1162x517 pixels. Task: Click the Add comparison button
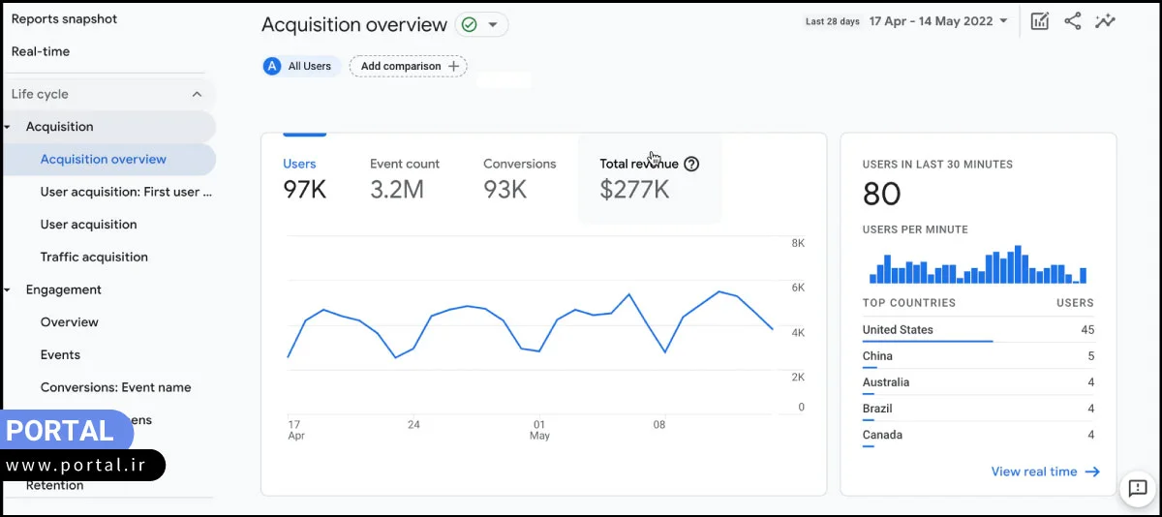coord(408,66)
